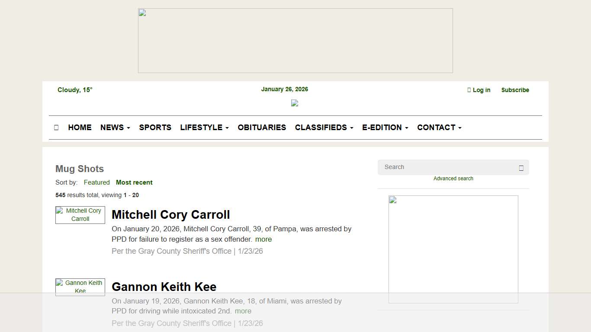
Task: Open the Gannon Keith Kee mugshot thumbnail
Action: [80, 287]
